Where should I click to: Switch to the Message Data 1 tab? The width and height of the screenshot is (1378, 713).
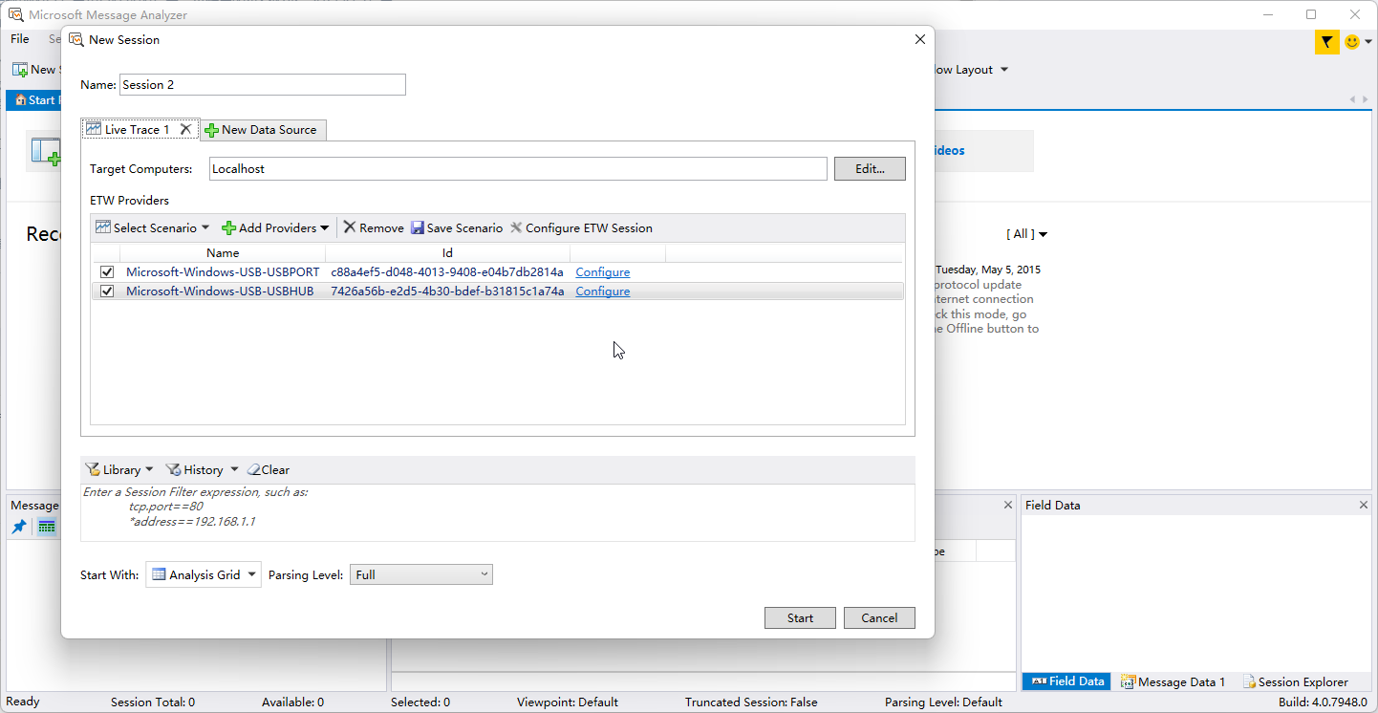(x=1173, y=681)
